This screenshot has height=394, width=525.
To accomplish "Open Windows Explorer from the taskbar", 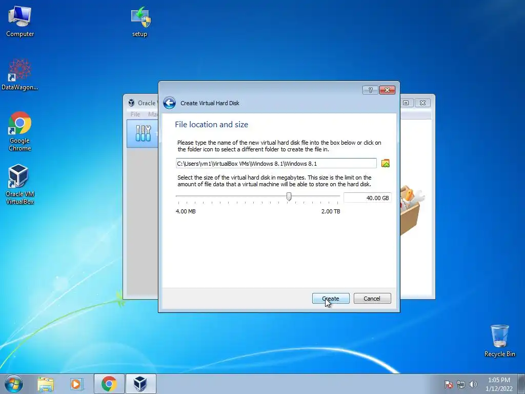I will click(x=46, y=384).
